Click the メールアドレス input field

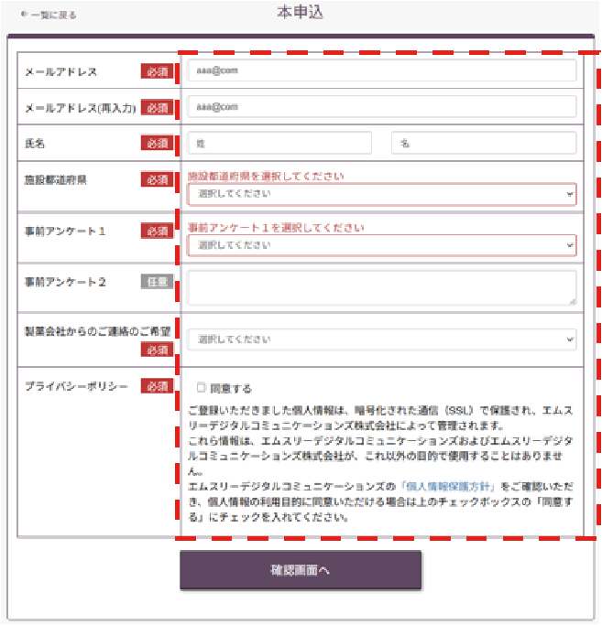(x=382, y=70)
